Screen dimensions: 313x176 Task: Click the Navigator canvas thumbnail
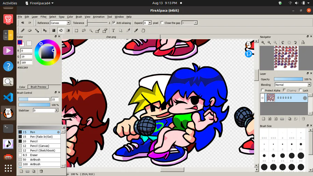pos(286,58)
